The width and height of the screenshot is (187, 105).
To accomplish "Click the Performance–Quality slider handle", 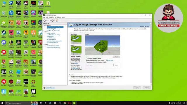I will click(113, 65).
